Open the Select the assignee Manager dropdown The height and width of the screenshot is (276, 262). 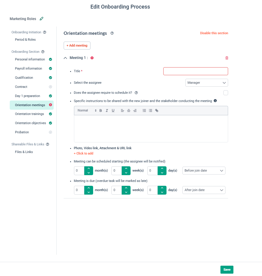click(x=206, y=83)
